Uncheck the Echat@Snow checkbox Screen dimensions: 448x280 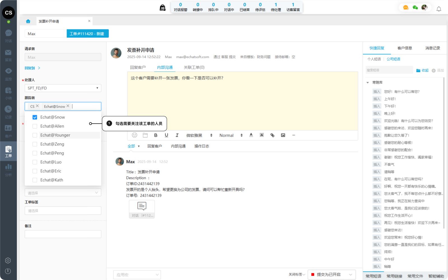[35, 117]
